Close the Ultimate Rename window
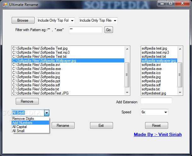Viewport: 192px width, 156px height. pyautogui.click(x=182, y=3)
